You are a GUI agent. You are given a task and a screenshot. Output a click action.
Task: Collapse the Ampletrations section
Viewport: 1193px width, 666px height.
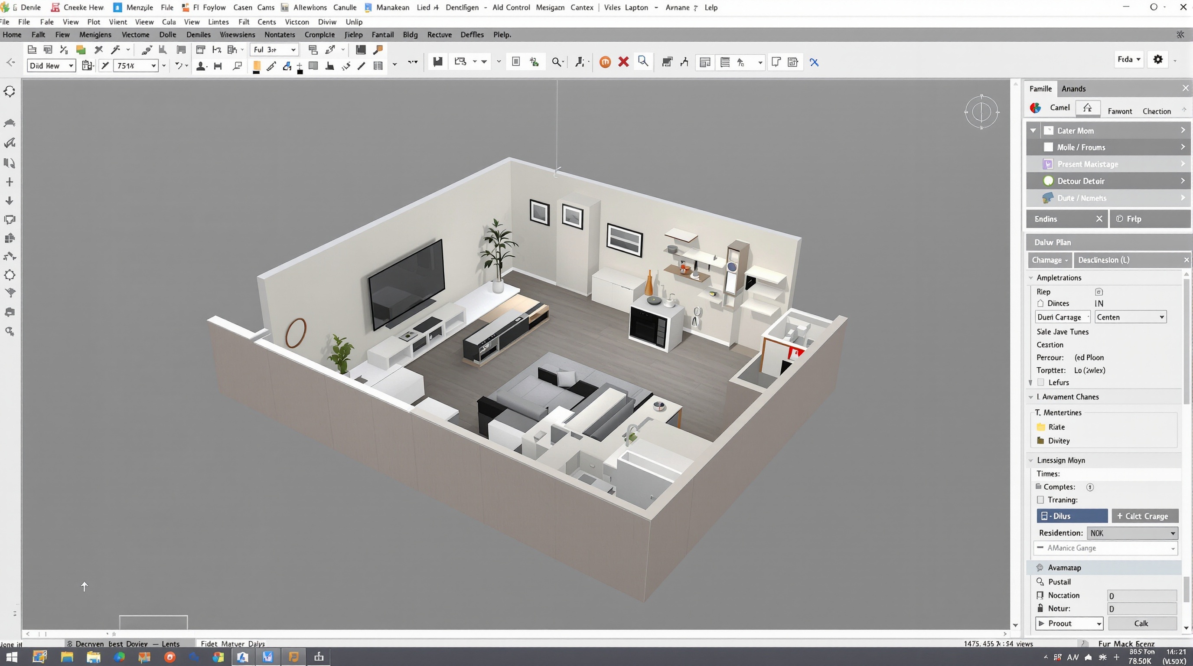1031,277
